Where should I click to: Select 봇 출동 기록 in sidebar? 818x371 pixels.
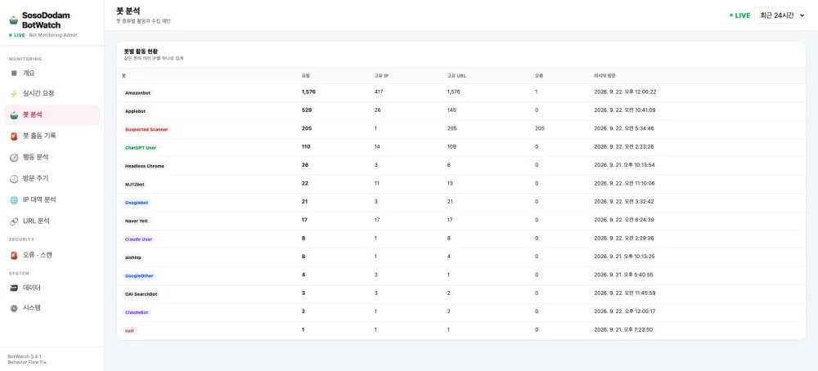click(x=52, y=136)
